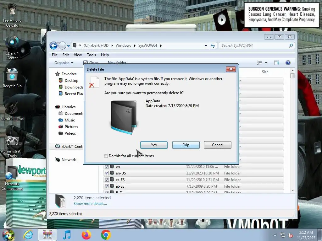Select Downloads in navigation pane
The height and width of the screenshot is (241, 322).
(71, 87)
